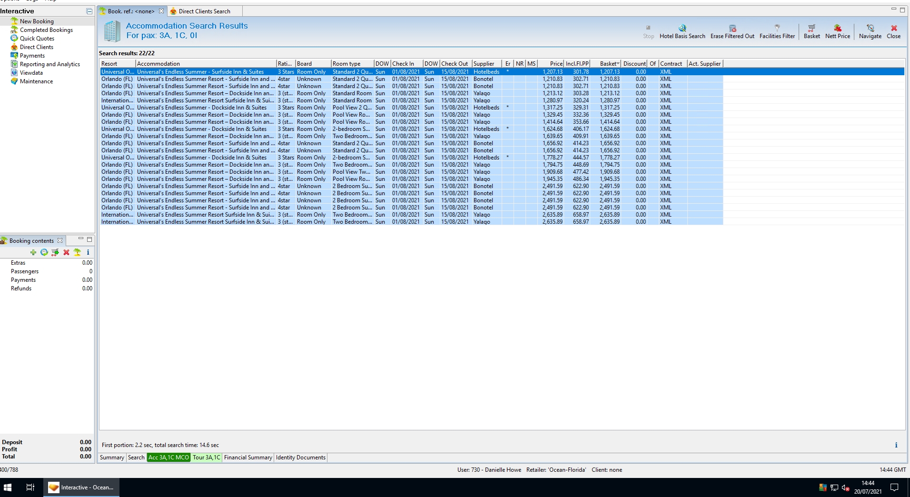Click the Contract column header

coord(673,64)
